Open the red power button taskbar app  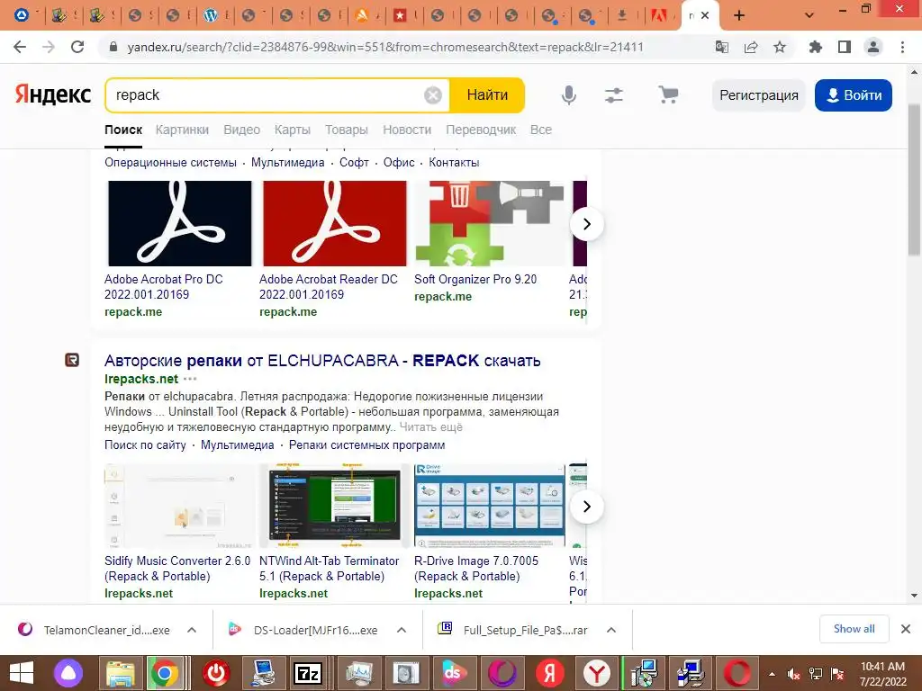[216, 673]
